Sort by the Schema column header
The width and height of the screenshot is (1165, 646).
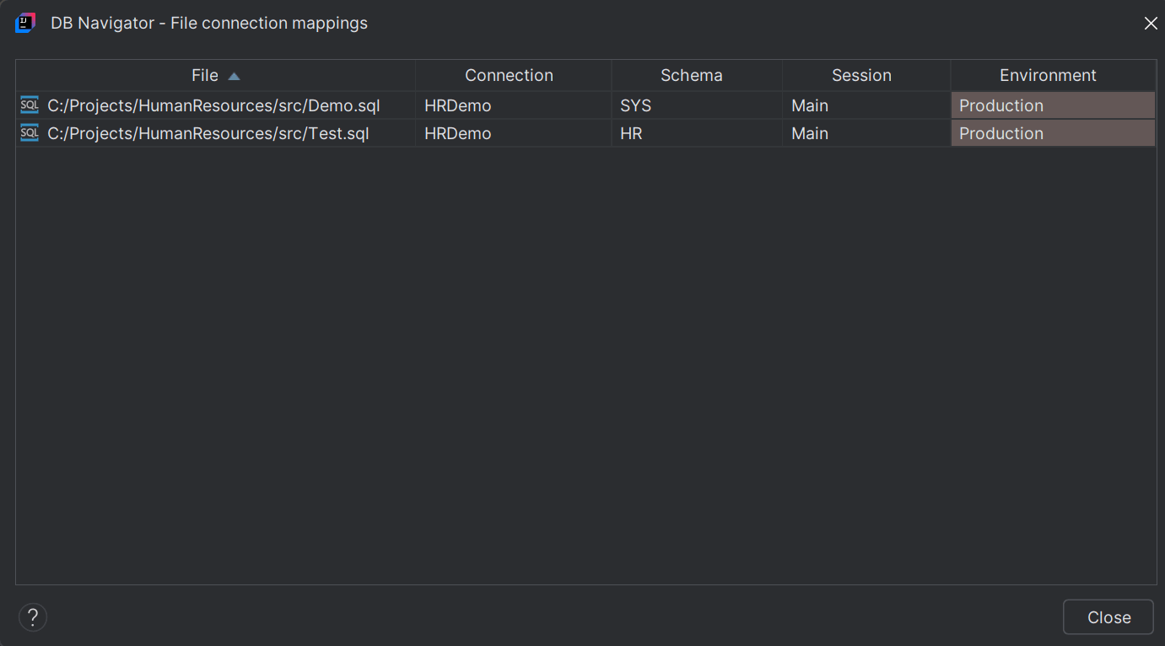(x=693, y=75)
